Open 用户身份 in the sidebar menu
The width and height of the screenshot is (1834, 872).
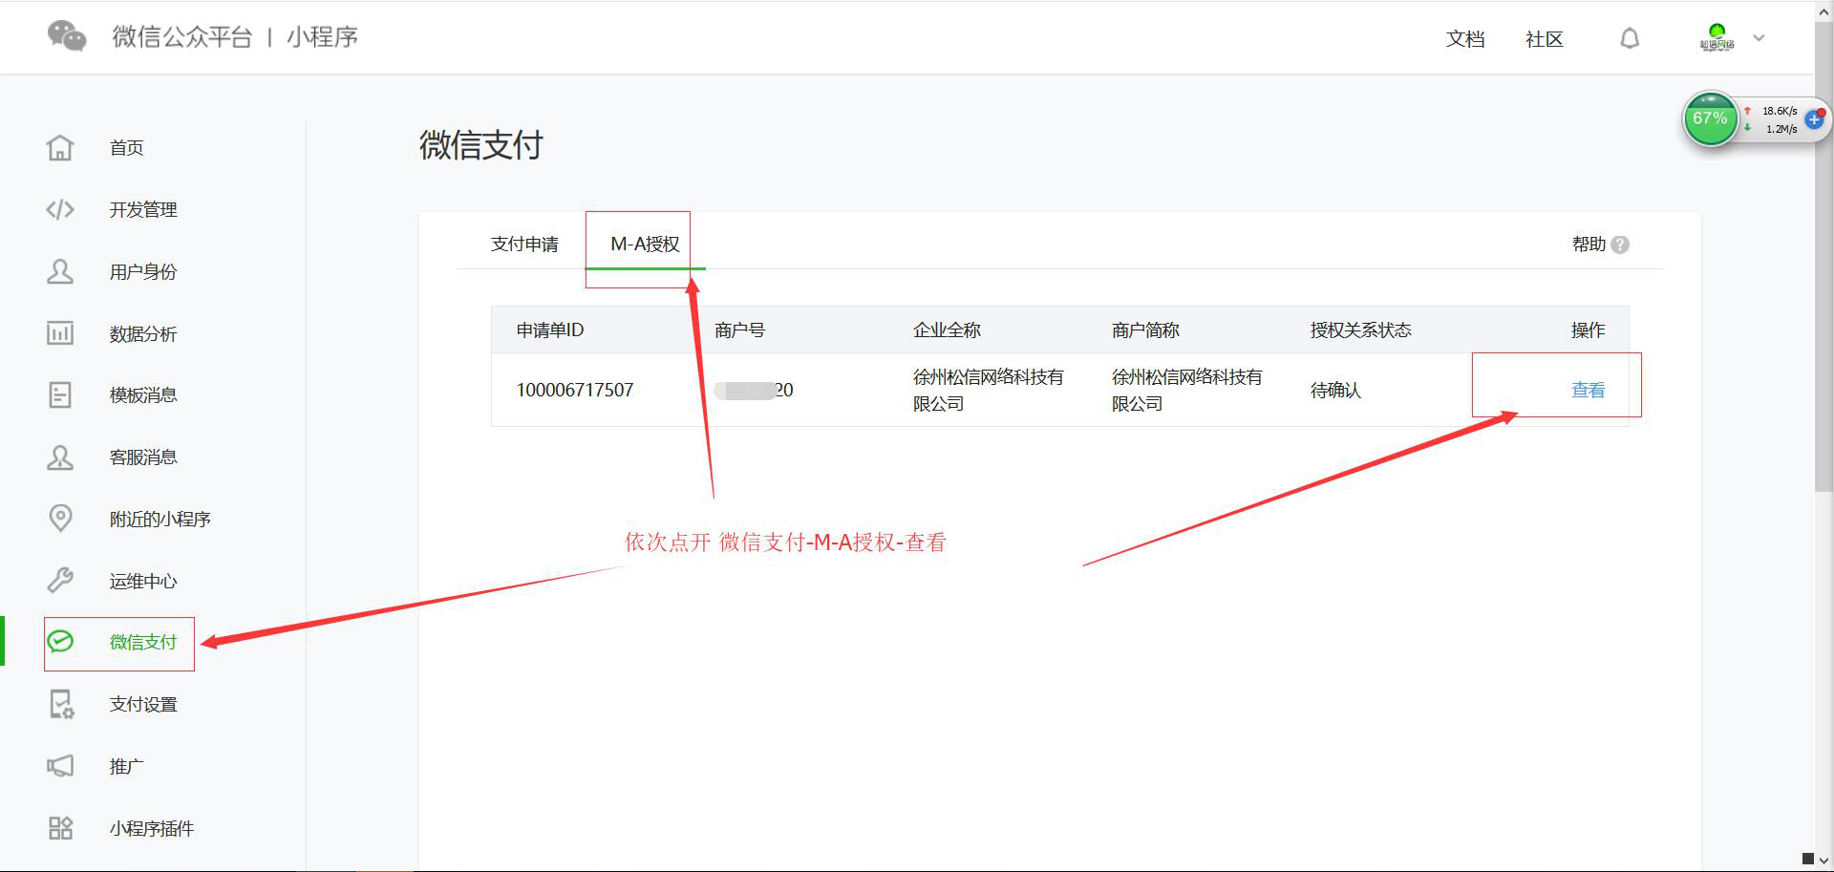click(x=143, y=271)
